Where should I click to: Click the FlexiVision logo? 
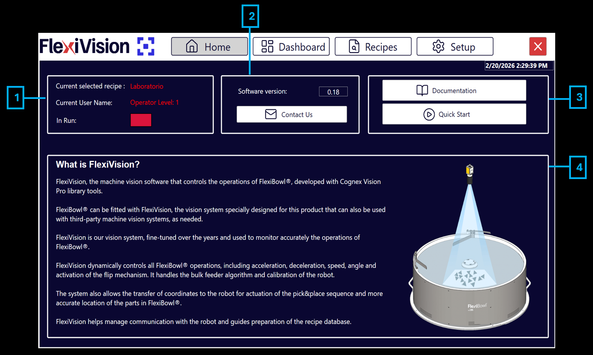[85, 46]
